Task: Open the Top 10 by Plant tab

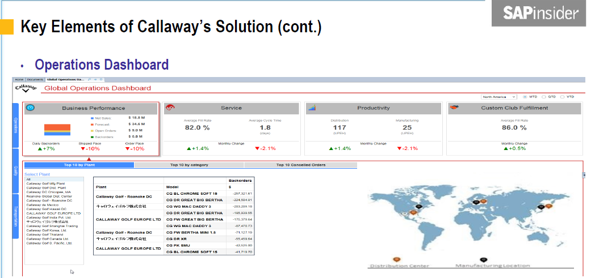Action: tap(79, 165)
